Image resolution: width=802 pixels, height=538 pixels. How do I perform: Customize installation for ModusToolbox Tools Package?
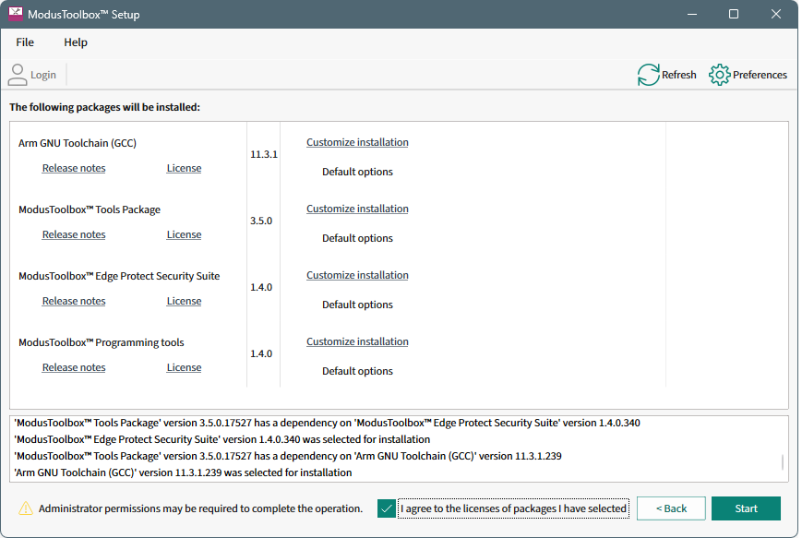357,209
